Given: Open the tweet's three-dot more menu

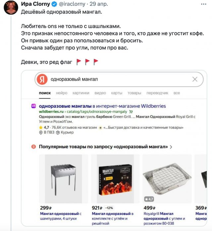Looking at the screenshot, I should pos(203,4).
